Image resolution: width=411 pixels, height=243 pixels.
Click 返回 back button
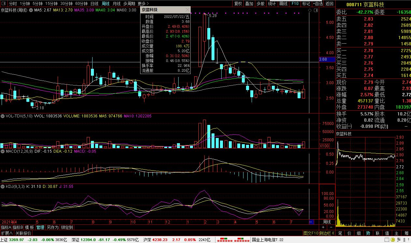(x=330, y=4)
